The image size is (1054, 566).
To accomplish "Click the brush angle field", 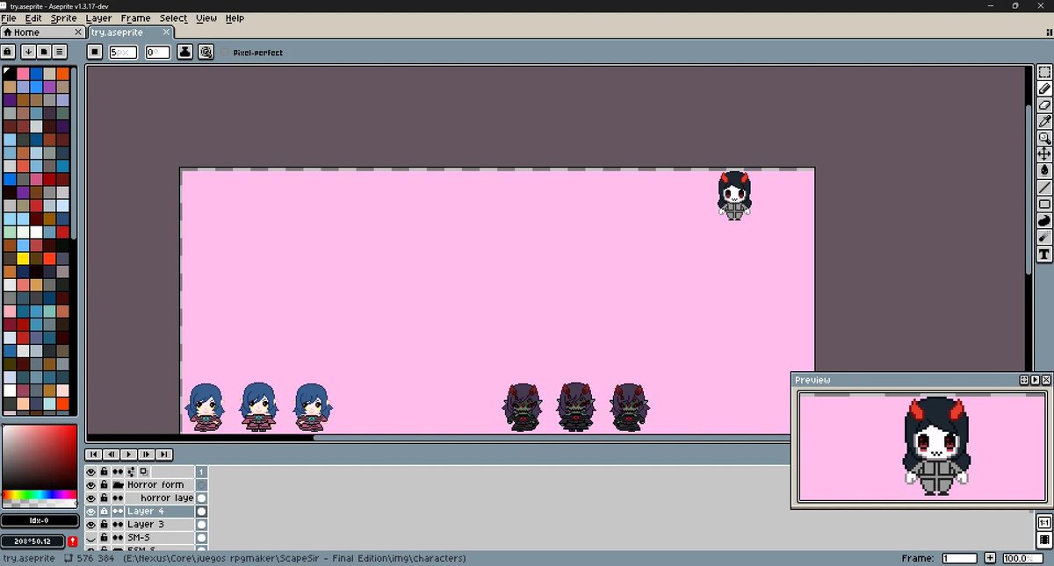I will coord(157,53).
